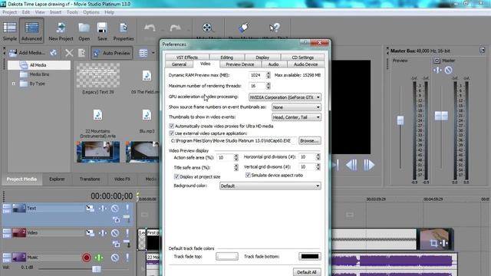Arm Music track for record
This screenshot has height=276, width=491.
tap(87, 258)
